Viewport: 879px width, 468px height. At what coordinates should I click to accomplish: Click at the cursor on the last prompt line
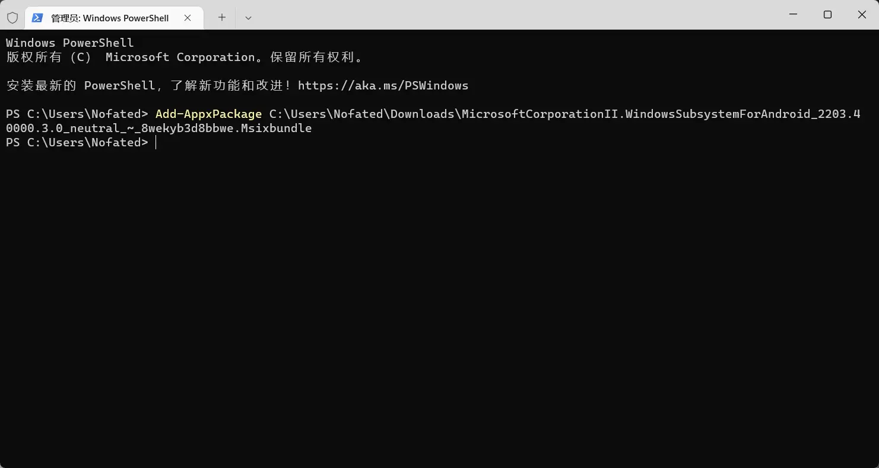(x=156, y=142)
